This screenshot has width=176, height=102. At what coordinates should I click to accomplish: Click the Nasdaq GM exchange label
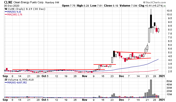coord(52,2)
